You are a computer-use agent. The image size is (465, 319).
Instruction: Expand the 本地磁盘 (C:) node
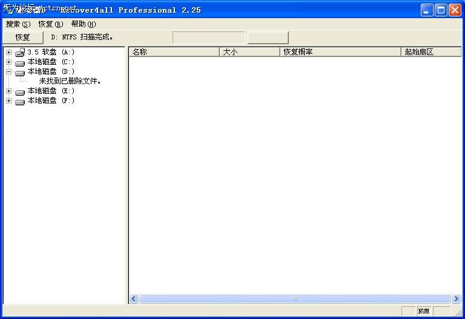tap(9, 62)
